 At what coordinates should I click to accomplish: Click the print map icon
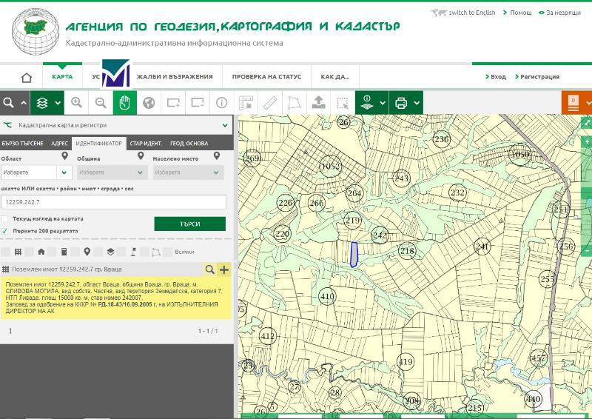[401, 103]
